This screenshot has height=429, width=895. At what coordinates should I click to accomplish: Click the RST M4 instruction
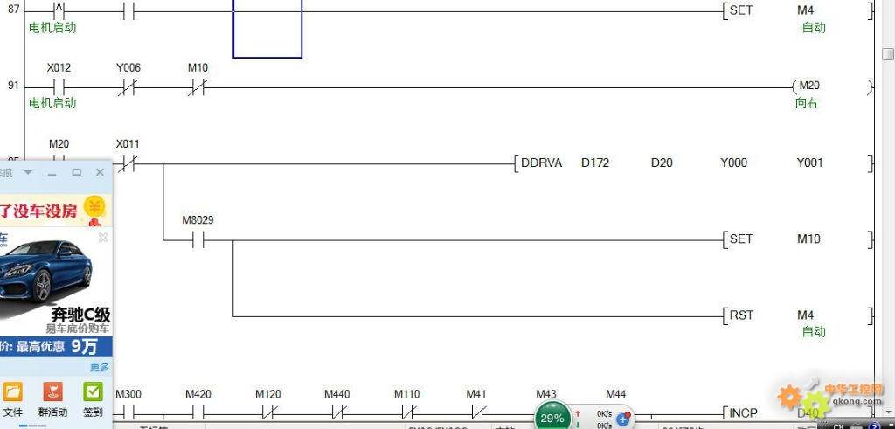coord(797,315)
